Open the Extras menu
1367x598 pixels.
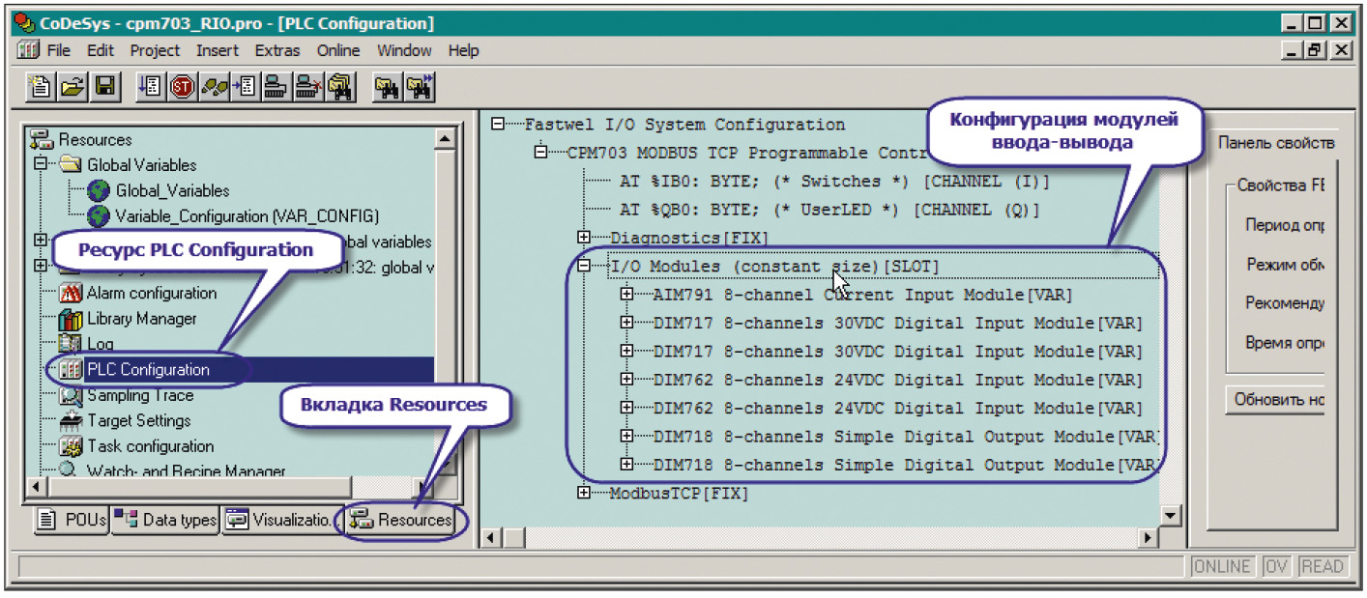(x=278, y=50)
